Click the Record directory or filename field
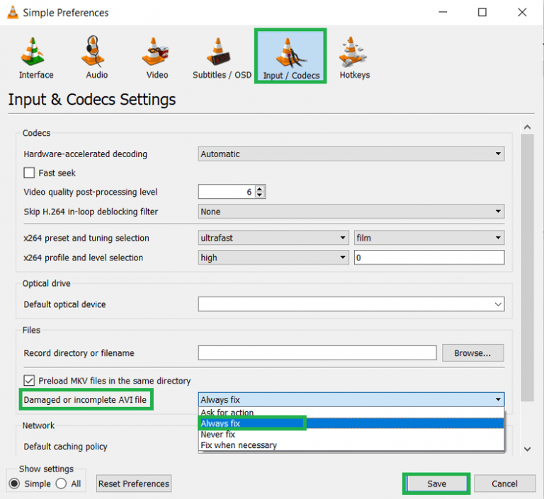 [x=317, y=352]
